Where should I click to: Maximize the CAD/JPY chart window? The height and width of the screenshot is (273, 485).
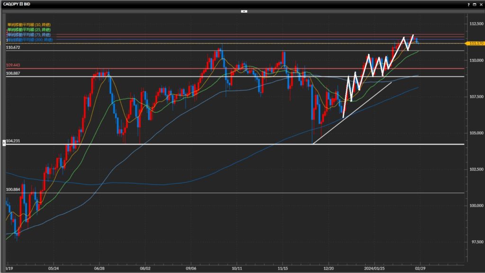pyautogui.click(x=474, y=4)
